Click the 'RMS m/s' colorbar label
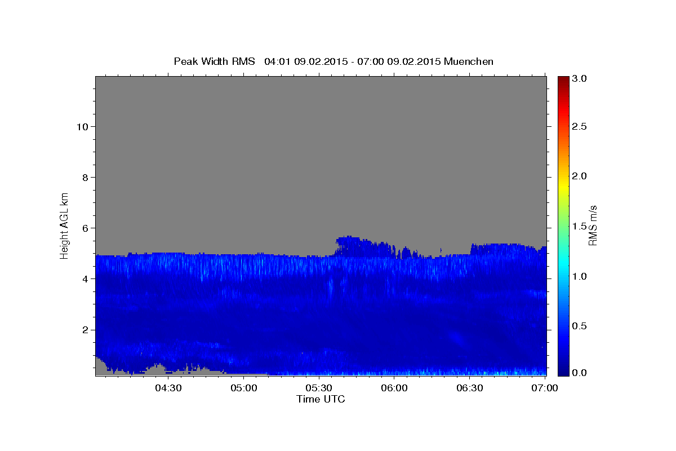The height and width of the screenshot is (451, 676). [593, 225]
